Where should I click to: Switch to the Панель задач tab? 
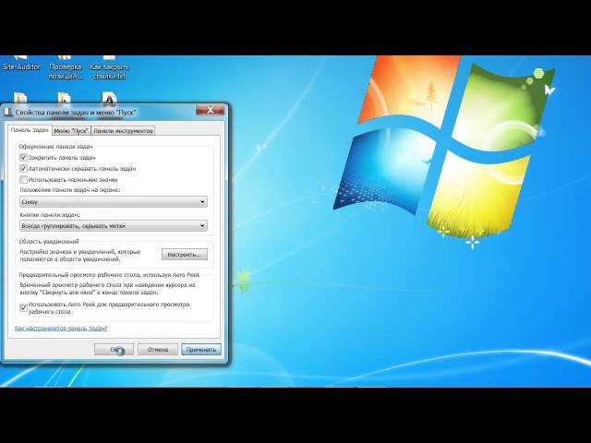(x=30, y=130)
